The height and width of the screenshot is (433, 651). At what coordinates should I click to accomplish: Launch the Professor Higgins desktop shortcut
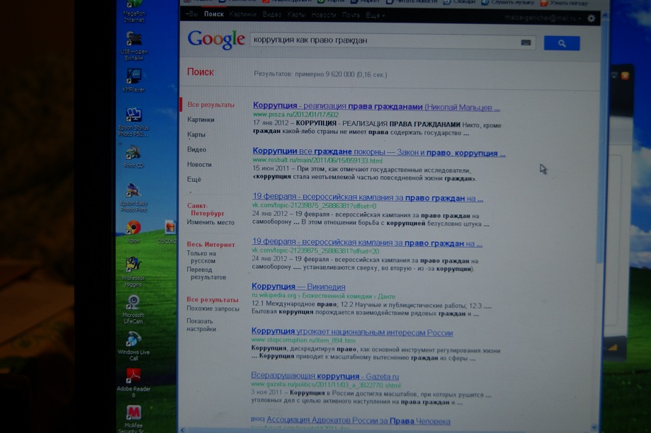click(x=134, y=272)
